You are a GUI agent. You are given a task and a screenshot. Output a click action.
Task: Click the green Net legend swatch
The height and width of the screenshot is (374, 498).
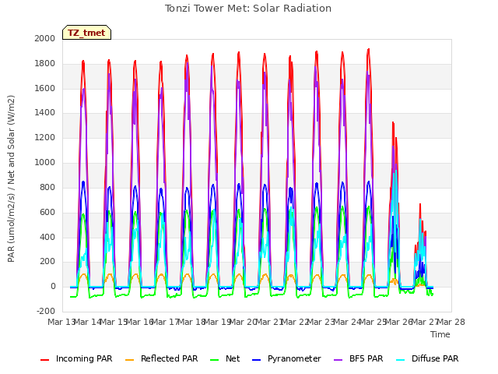pos(215,360)
